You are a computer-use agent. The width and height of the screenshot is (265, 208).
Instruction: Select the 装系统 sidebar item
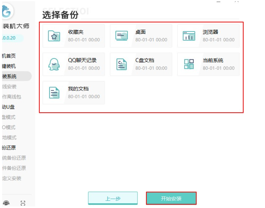coord(17,76)
